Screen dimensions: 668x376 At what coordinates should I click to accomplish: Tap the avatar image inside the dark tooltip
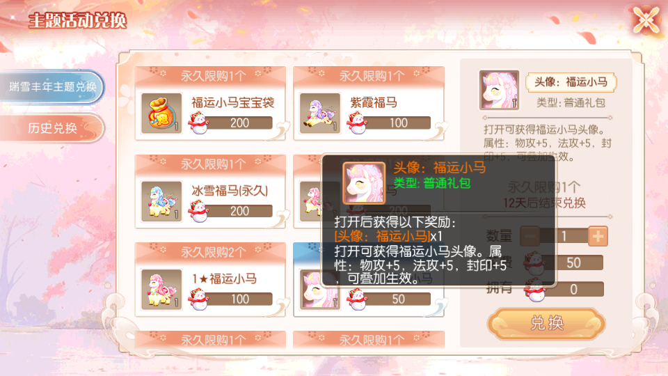pyautogui.click(x=364, y=183)
